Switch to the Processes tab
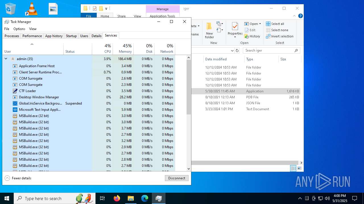Viewport: 364px width, 204px height. tap(12, 36)
